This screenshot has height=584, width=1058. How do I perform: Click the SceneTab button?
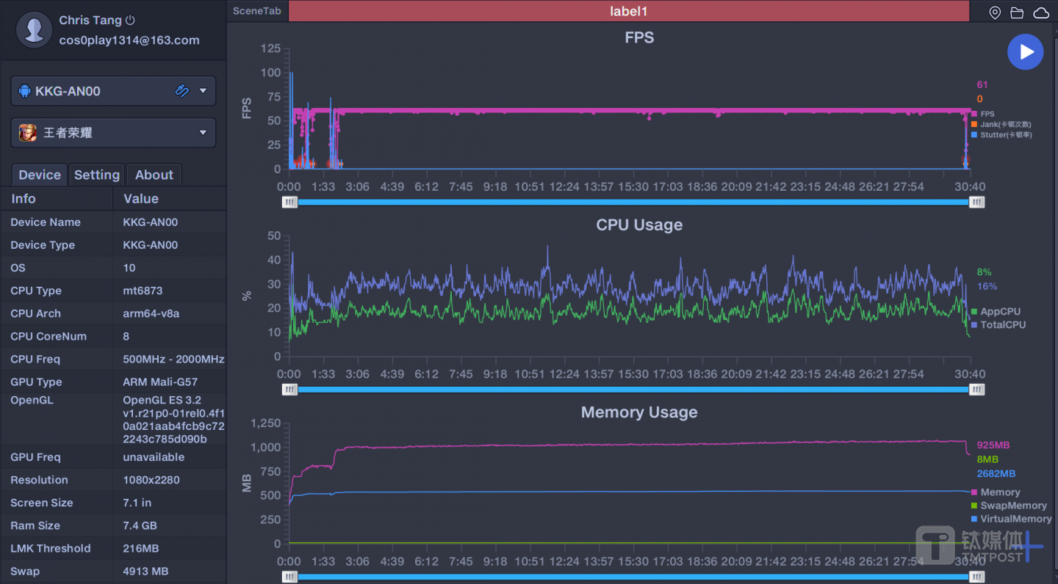pyautogui.click(x=257, y=11)
